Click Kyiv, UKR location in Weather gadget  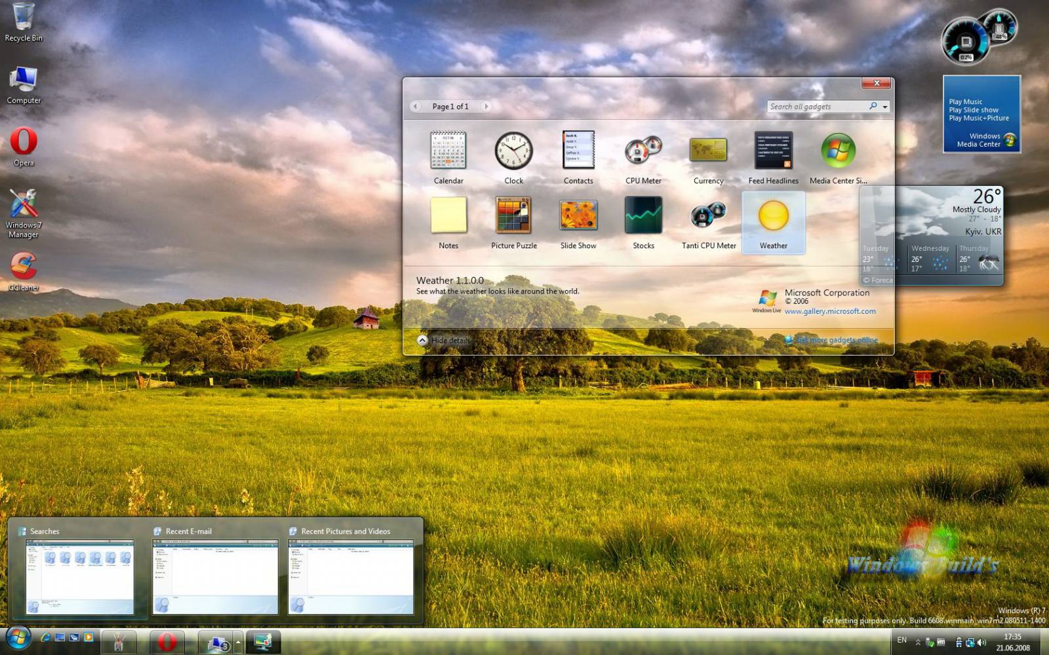coord(983,232)
